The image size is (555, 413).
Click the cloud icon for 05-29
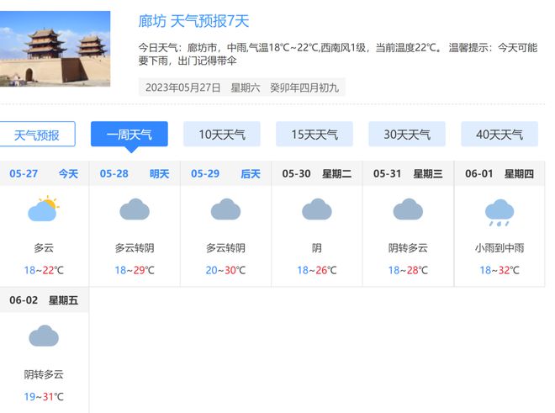(226, 209)
